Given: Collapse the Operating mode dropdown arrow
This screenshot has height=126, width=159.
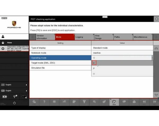Looking at the screenshot, I should (152, 58).
